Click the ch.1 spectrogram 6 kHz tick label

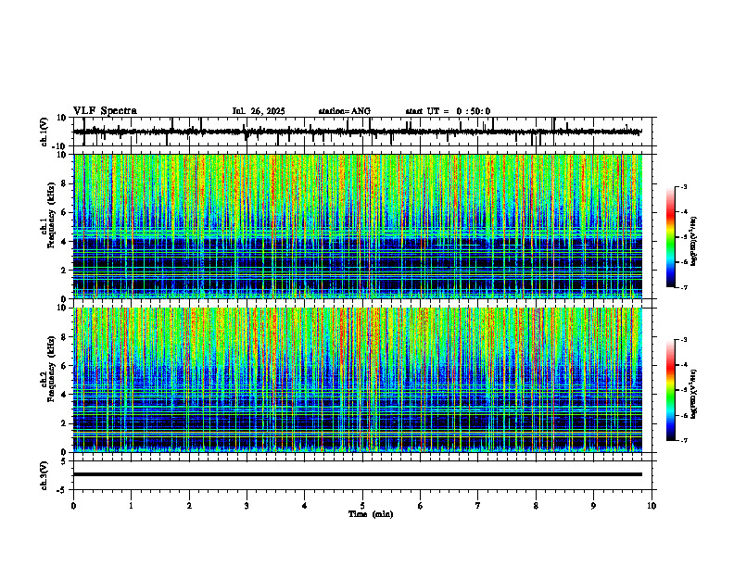64,213
